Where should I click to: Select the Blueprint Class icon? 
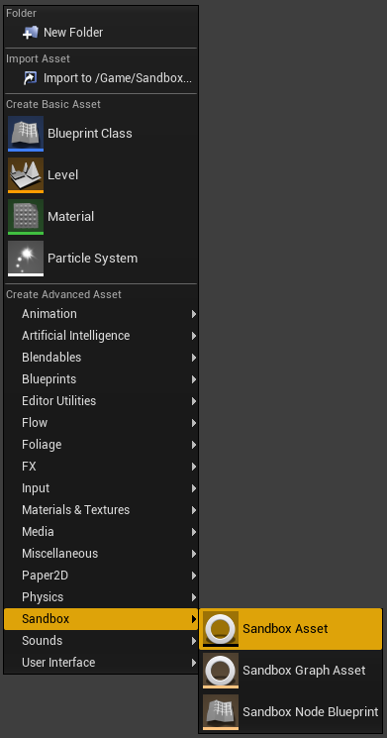26,134
